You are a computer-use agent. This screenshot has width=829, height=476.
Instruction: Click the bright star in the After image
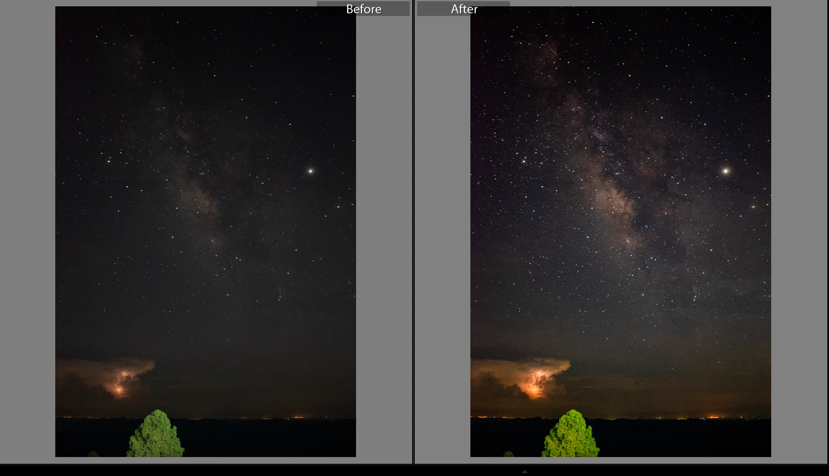point(726,171)
